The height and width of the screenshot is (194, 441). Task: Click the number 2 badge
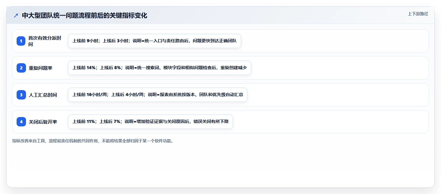click(21, 68)
